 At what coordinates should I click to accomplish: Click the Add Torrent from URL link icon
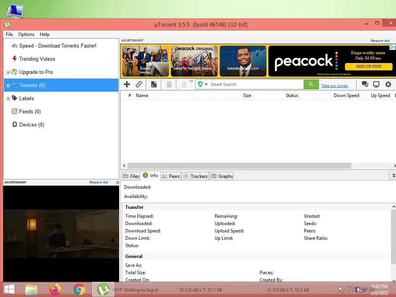[x=139, y=84]
